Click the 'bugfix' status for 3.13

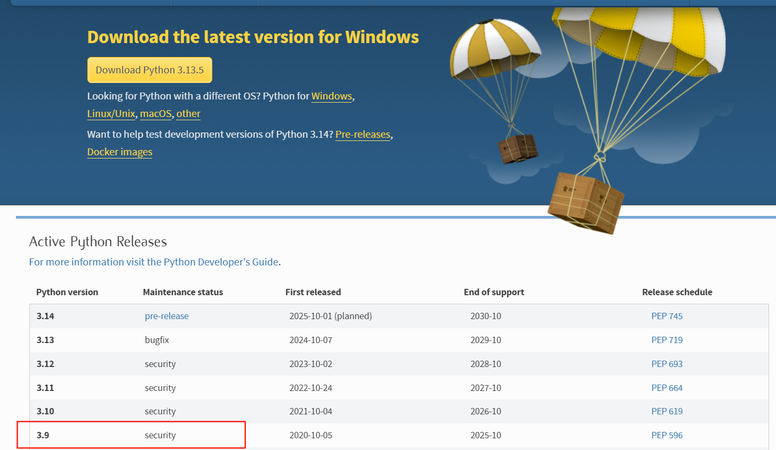click(x=157, y=340)
